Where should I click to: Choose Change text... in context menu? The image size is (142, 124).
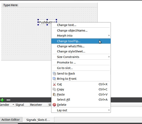pyautogui.click(x=81, y=25)
